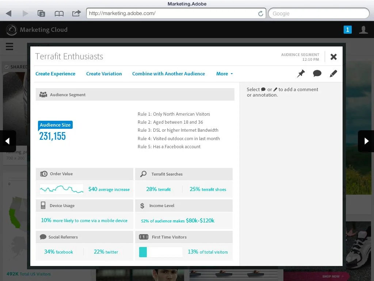Click 'Rule 5: Has a Facebook account'
The image size is (374, 281).
tap(169, 147)
